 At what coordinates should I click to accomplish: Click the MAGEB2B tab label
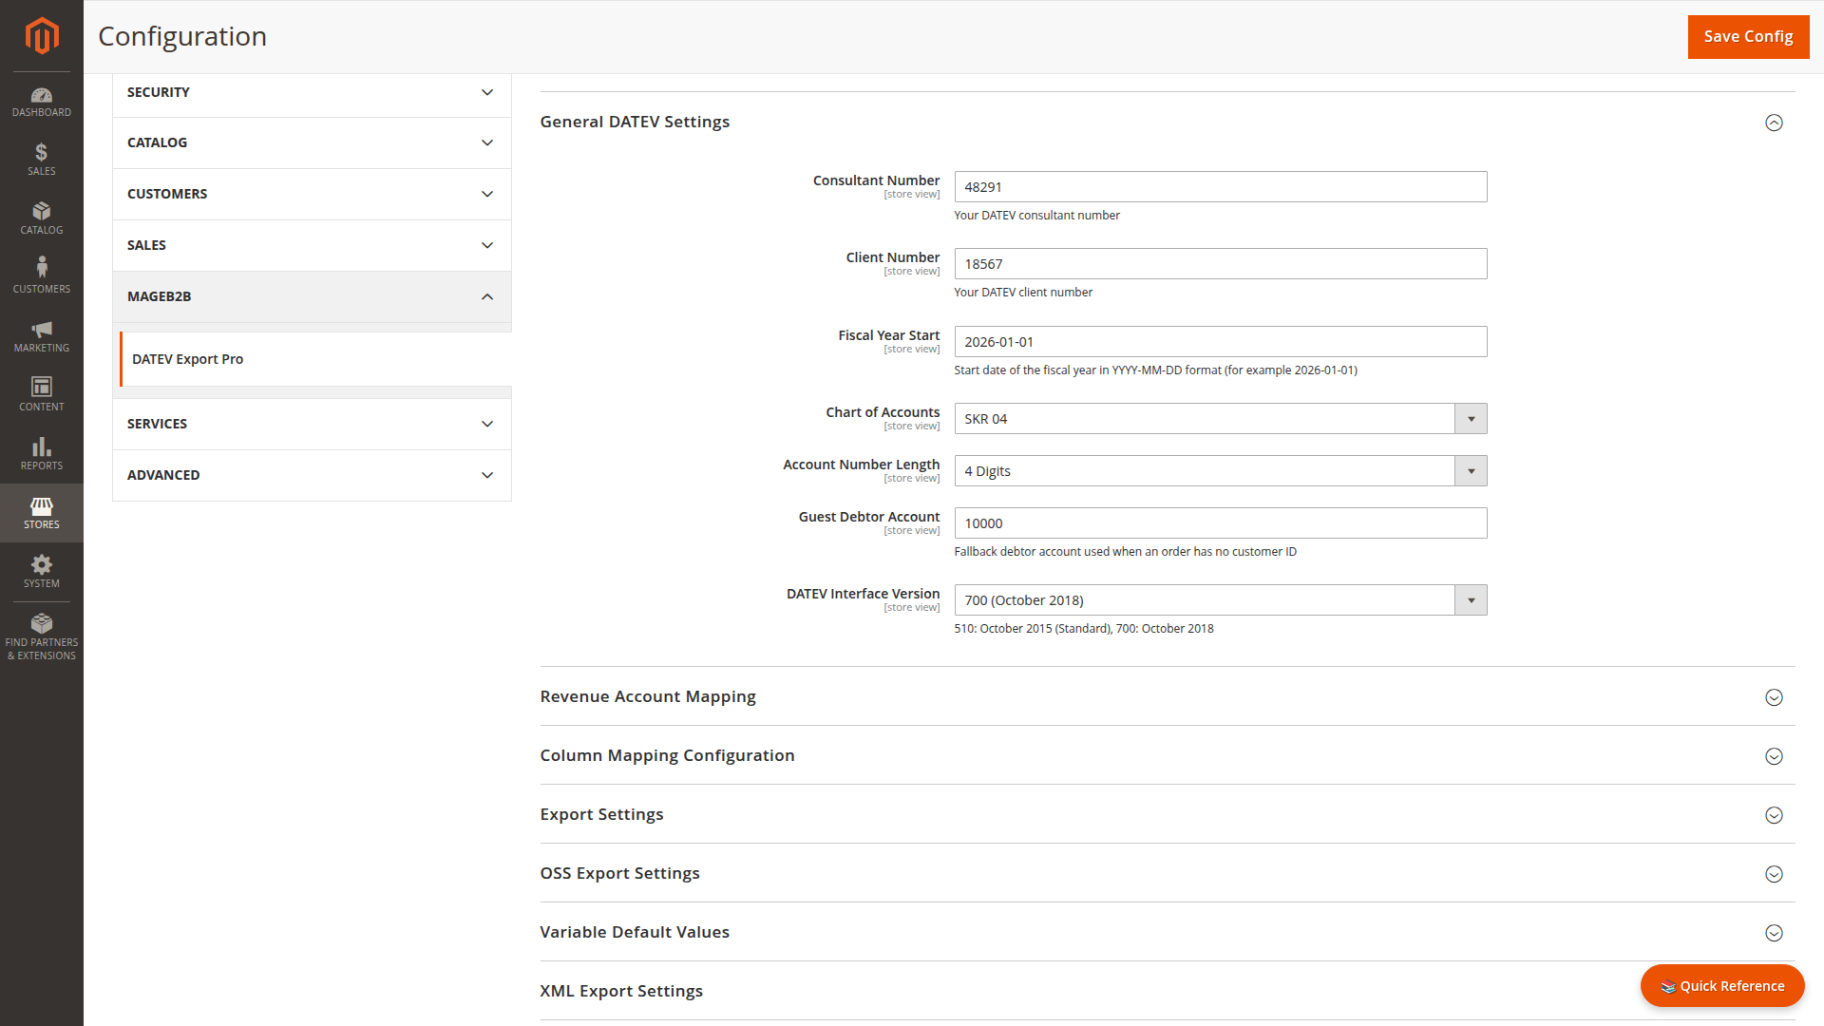(160, 296)
